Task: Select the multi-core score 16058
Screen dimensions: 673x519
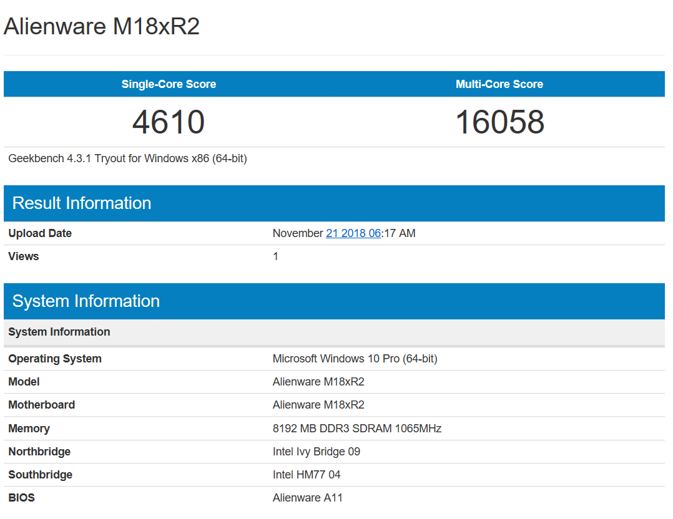Action: tap(499, 122)
